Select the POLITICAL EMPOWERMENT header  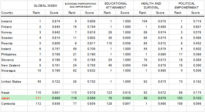[187, 6]
